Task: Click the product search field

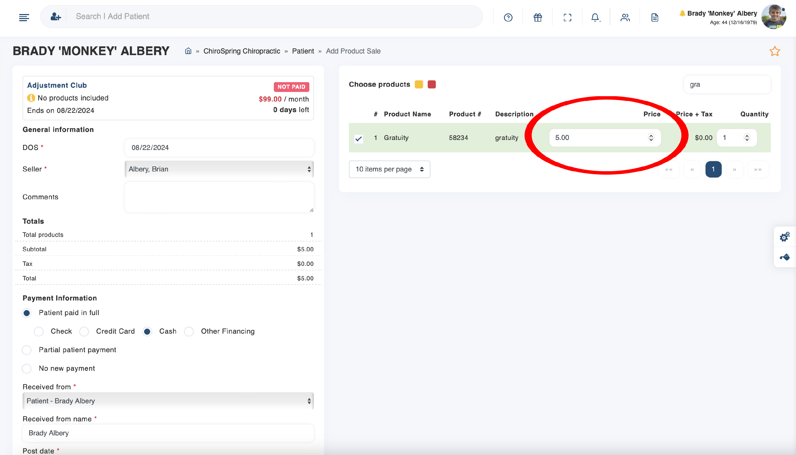Action: [727, 84]
